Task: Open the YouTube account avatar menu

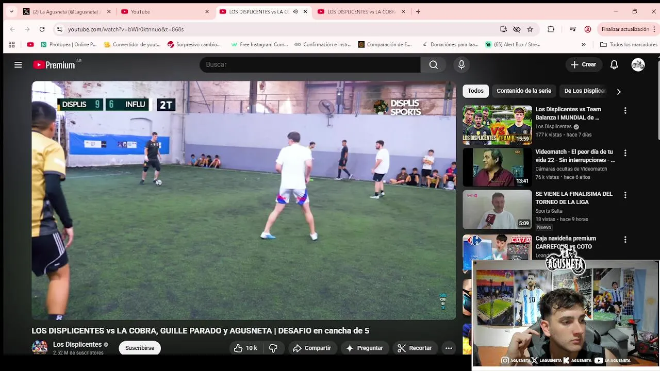Action: coord(638,64)
